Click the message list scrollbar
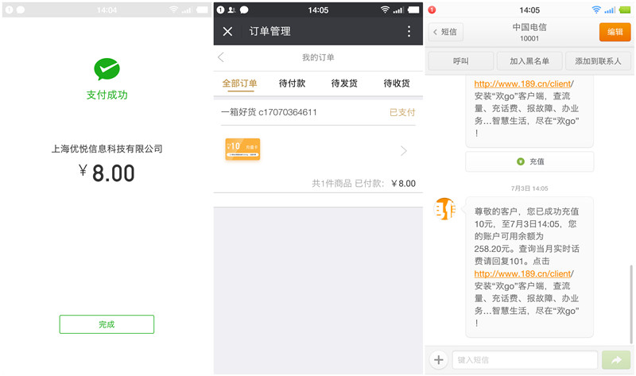 coord(630,304)
